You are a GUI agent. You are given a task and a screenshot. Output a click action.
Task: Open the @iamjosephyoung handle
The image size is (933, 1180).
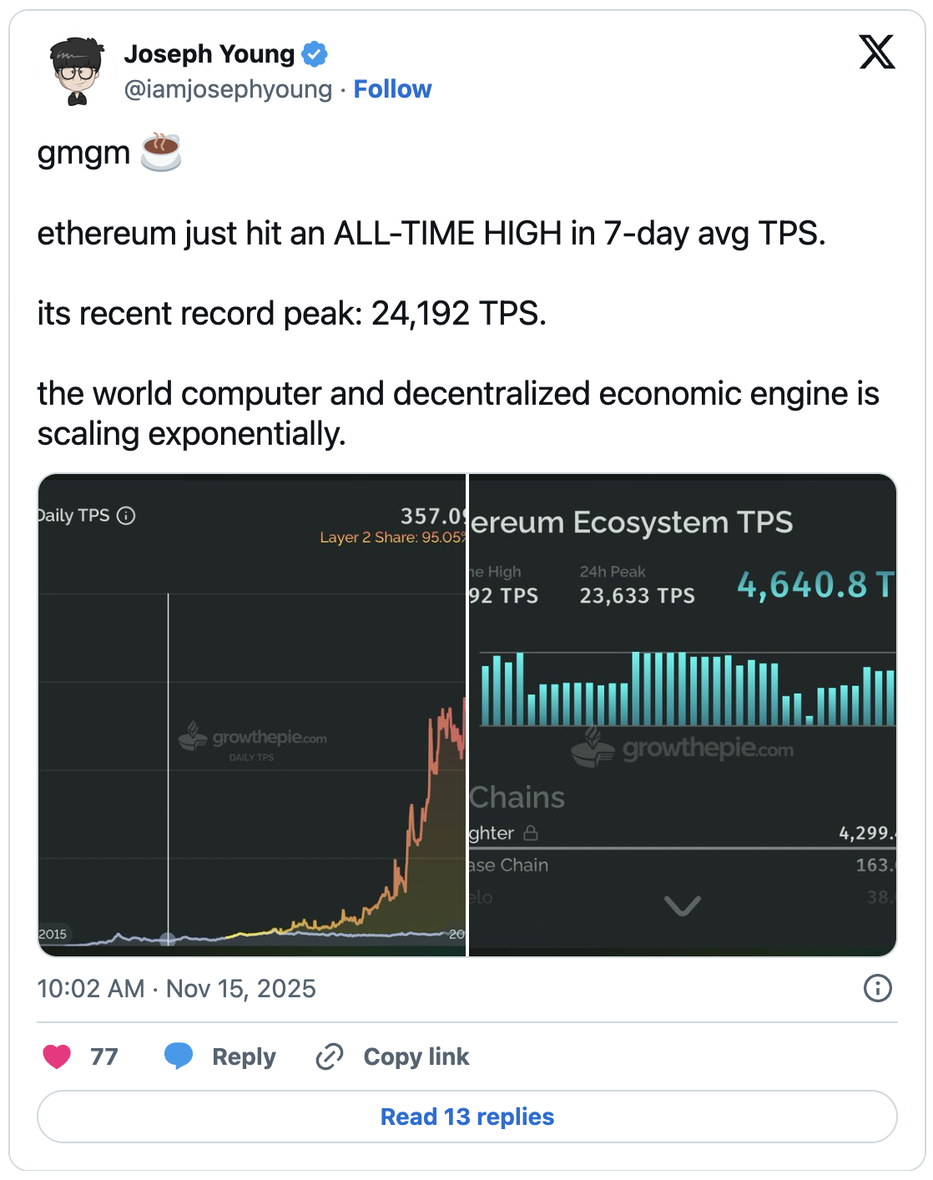[228, 89]
